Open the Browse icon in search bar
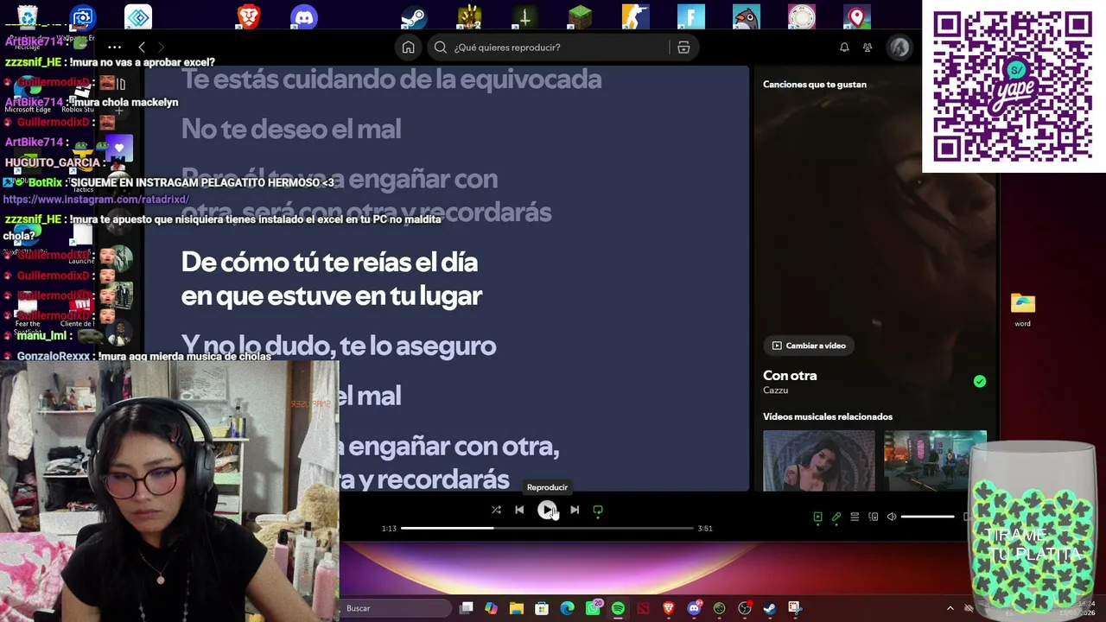The image size is (1106, 622). 683,48
